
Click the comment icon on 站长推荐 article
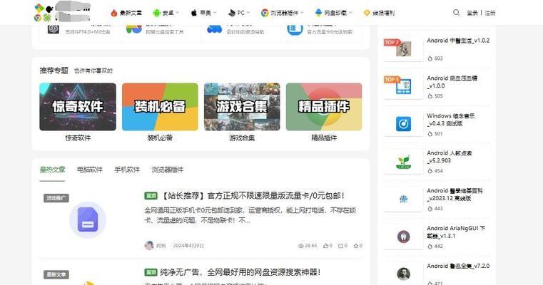(x=340, y=246)
